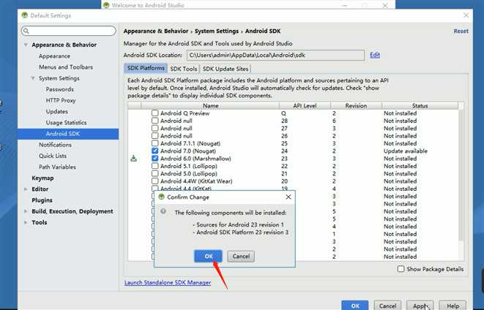This screenshot has height=310, width=484.
Task: Select Menus and Toolbars in settings tree
Action: (66, 67)
